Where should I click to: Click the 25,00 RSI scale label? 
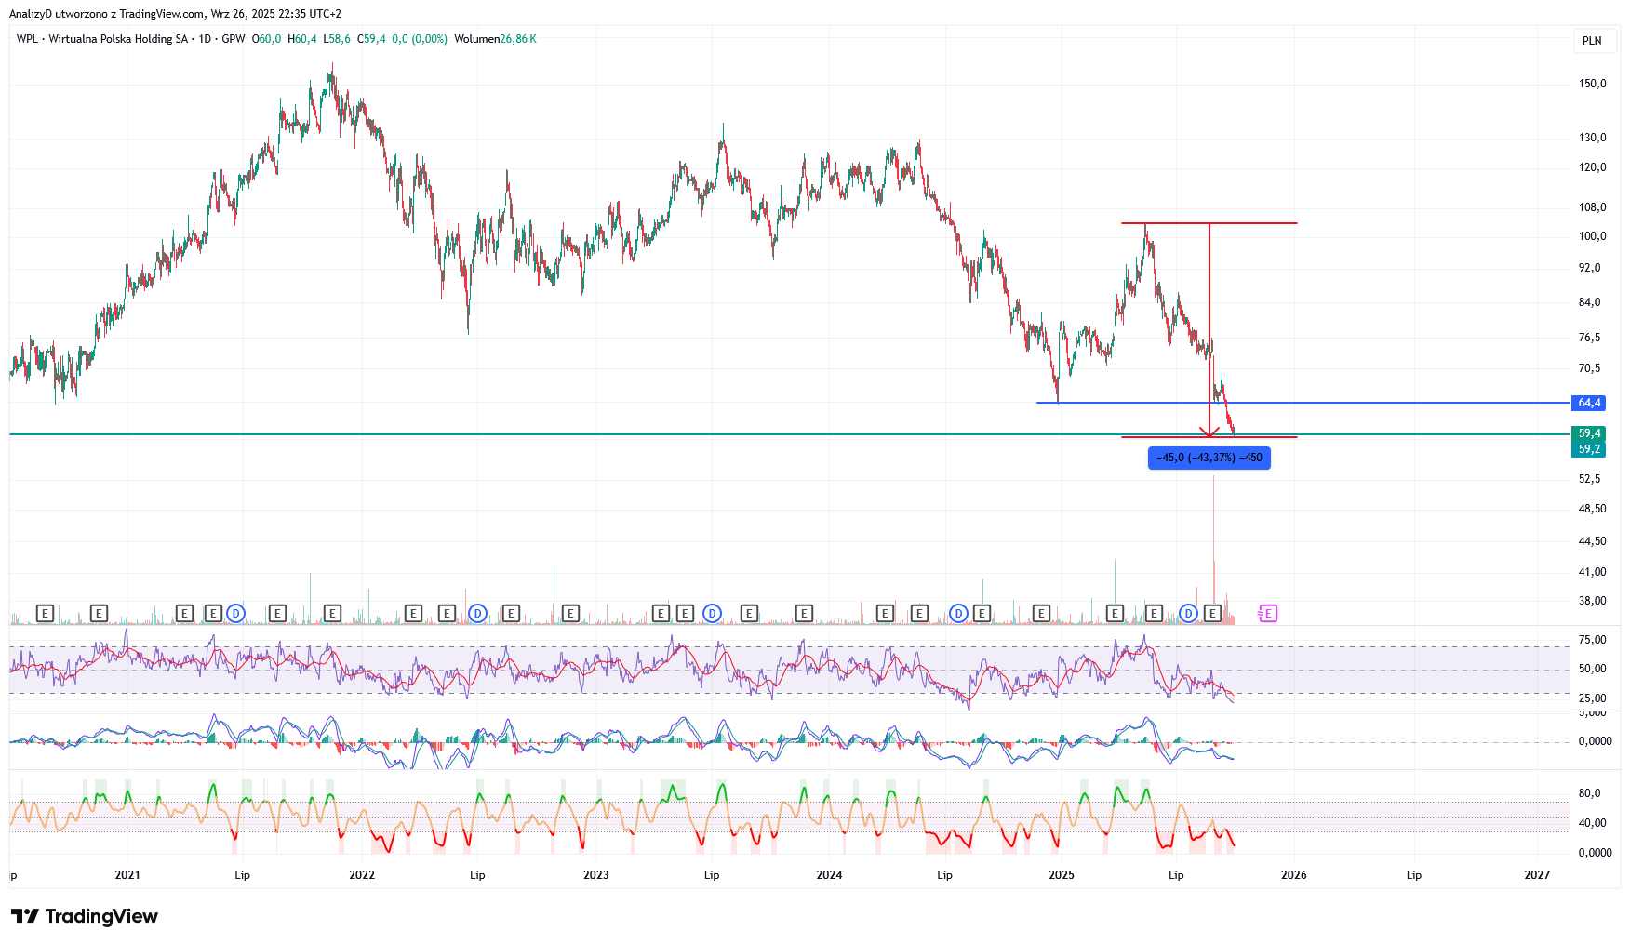point(1592,698)
